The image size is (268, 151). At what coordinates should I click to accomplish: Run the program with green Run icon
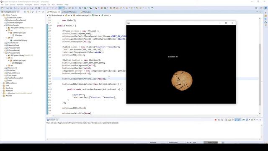(85, 8)
